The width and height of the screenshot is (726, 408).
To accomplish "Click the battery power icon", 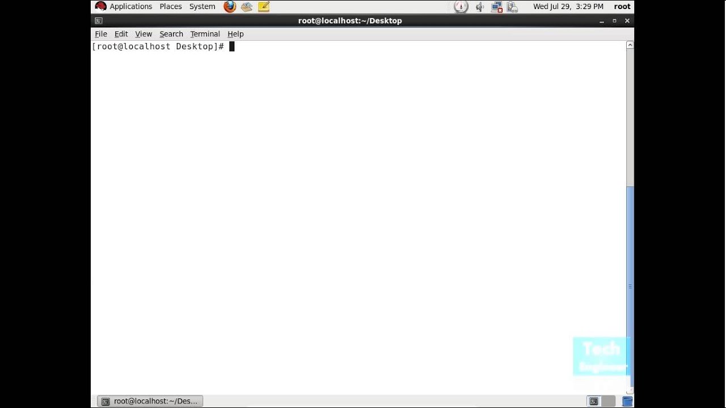I will point(512,7).
